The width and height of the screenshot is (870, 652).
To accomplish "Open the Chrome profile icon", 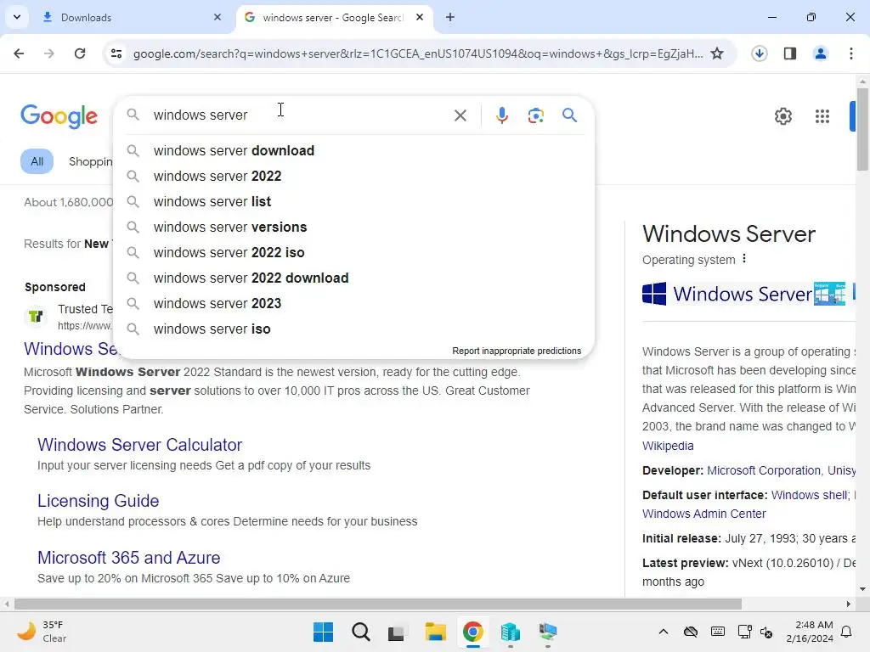I will 820,53.
